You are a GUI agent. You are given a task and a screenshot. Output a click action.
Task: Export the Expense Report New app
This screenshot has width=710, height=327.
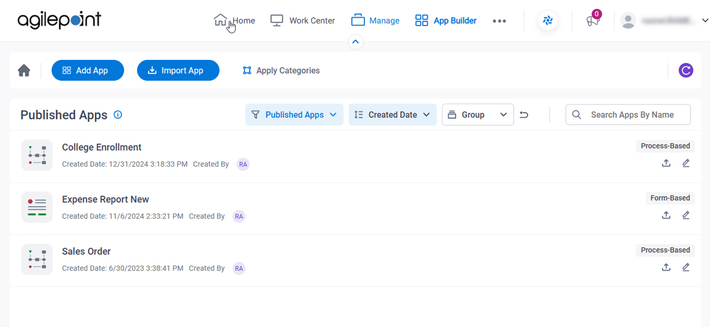point(666,215)
